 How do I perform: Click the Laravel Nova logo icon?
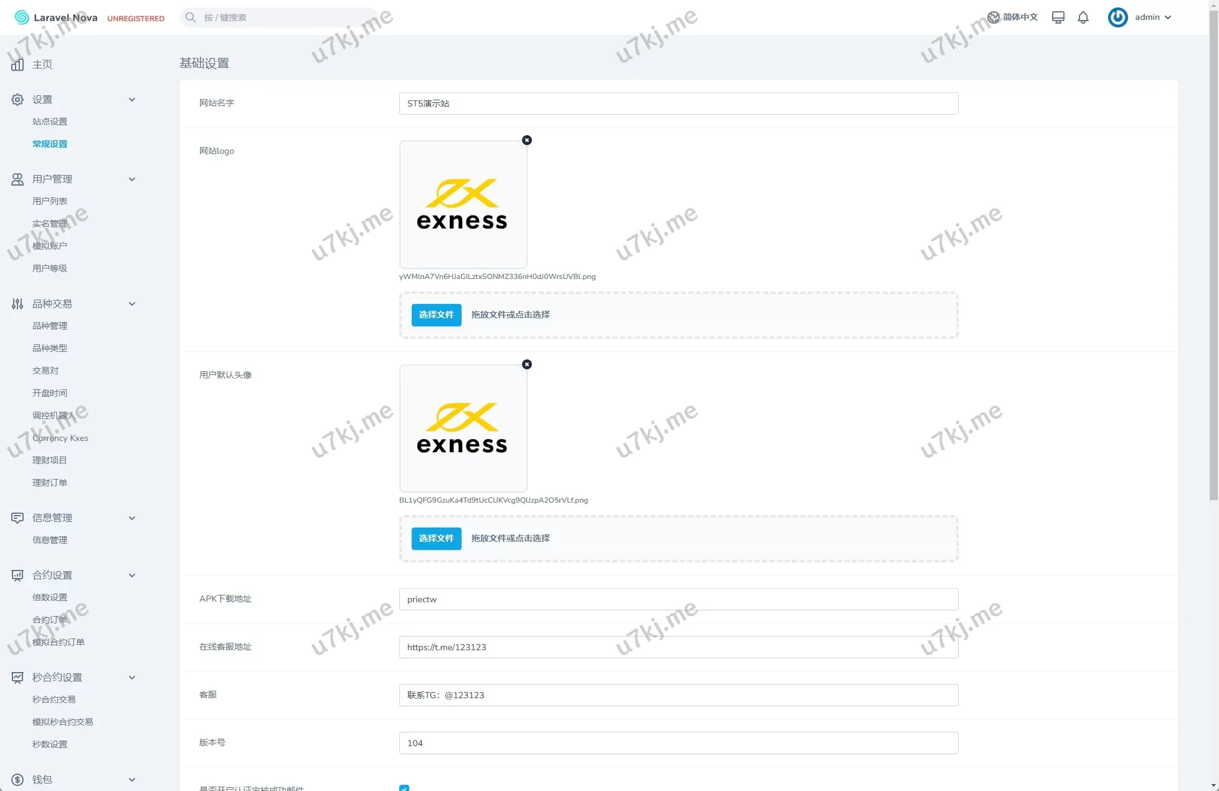click(22, 17)
